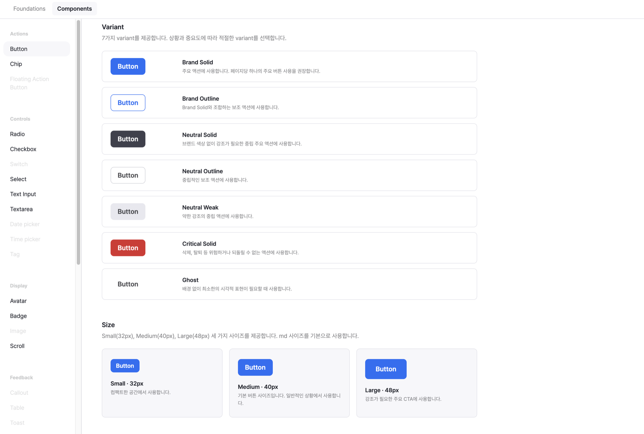Screen dimensions: 644x434
Task: Click the 'Feedback' sidebar group label
Action: point(21,378)
